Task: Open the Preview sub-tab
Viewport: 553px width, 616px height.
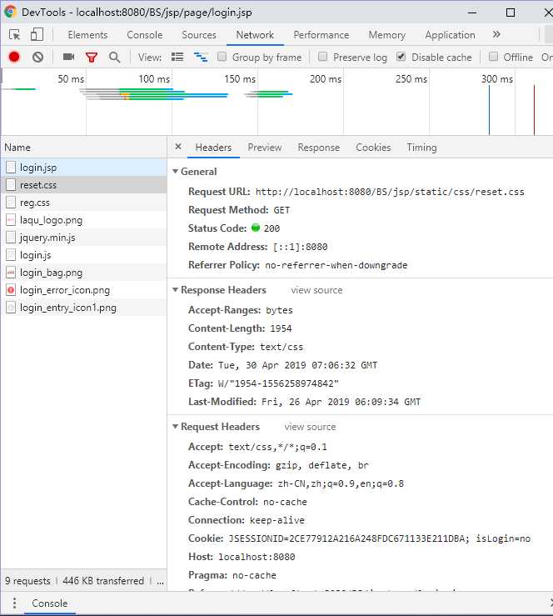Action: pyautogui.click(x=265, y=148)
